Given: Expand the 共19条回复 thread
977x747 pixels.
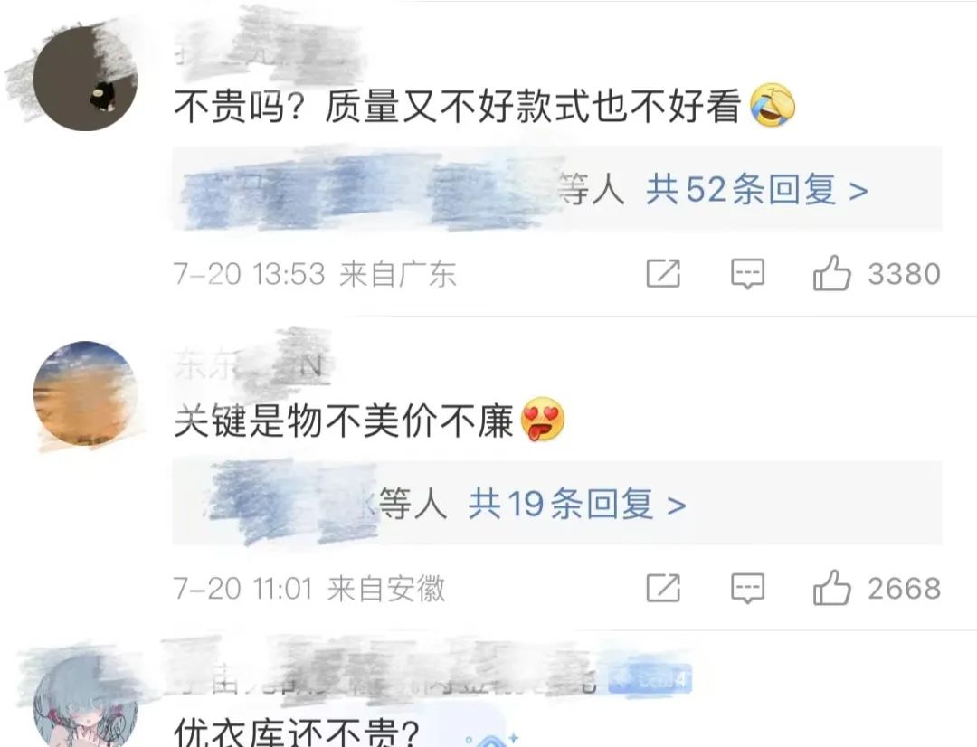Looking at the screenshot, I should click(x=577, y=504).
